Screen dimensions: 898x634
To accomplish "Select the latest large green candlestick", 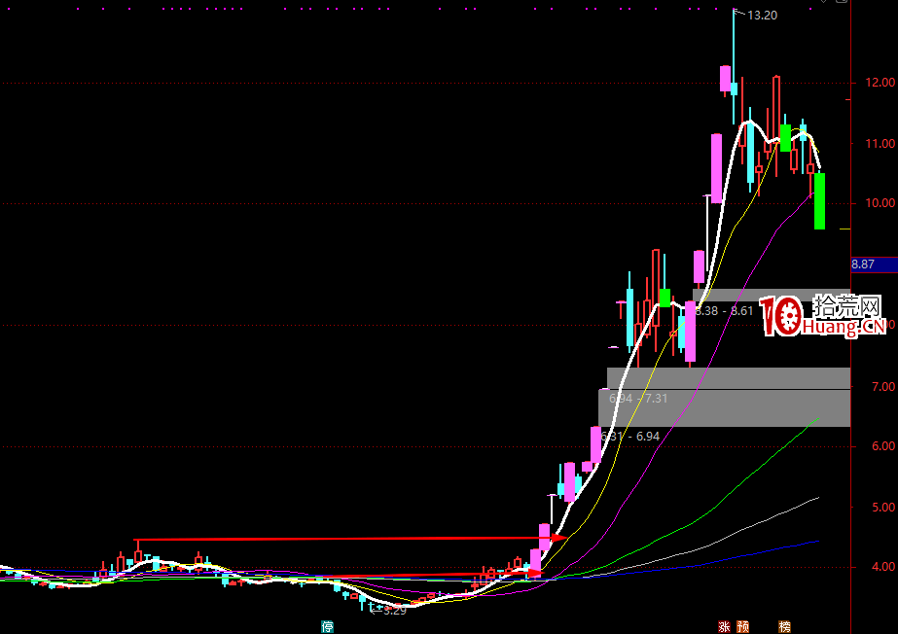I will pos(819,201).
